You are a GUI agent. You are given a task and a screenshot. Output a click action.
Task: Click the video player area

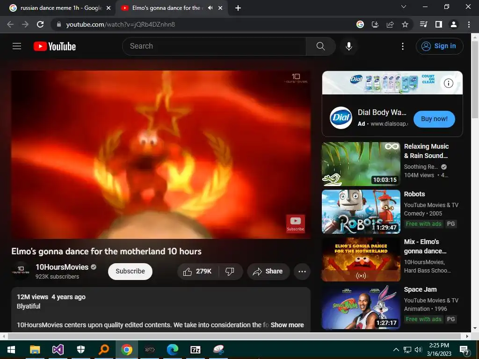point(161,154)
